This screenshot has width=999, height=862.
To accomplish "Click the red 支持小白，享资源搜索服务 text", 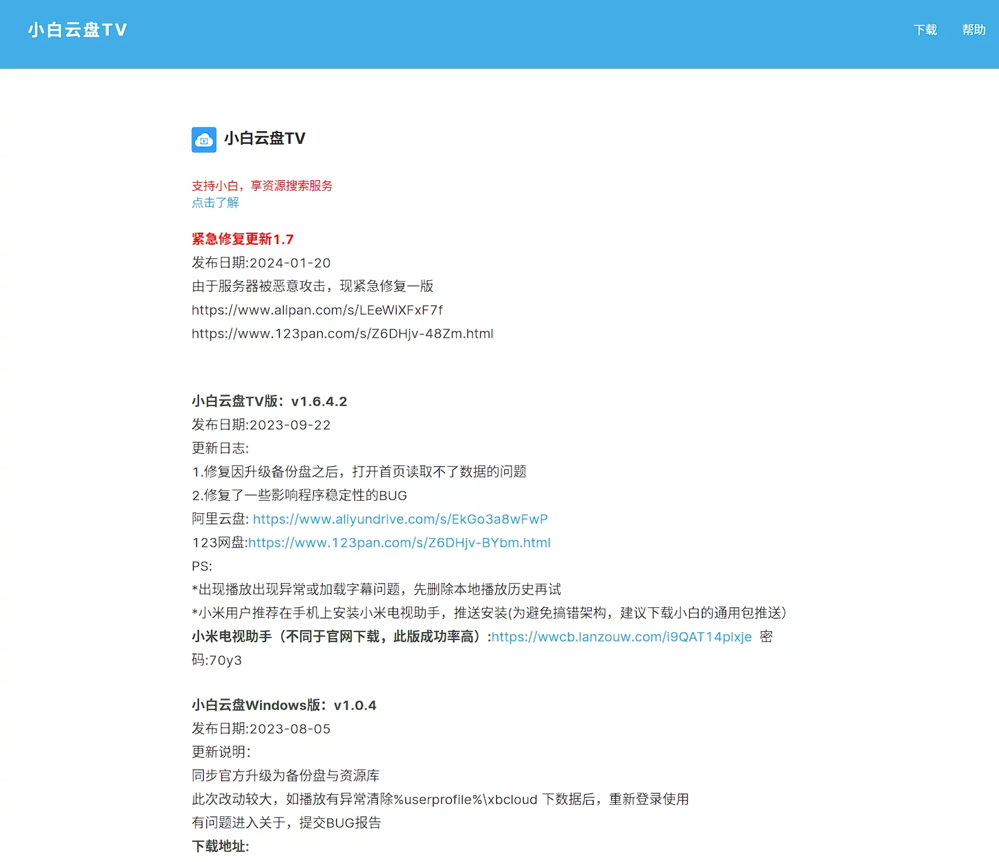I will [262, 186].
